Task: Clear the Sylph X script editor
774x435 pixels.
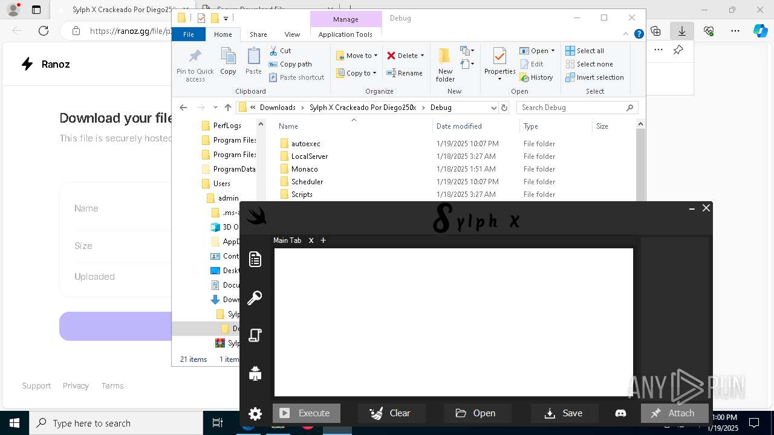Action: tap(392, 413)
